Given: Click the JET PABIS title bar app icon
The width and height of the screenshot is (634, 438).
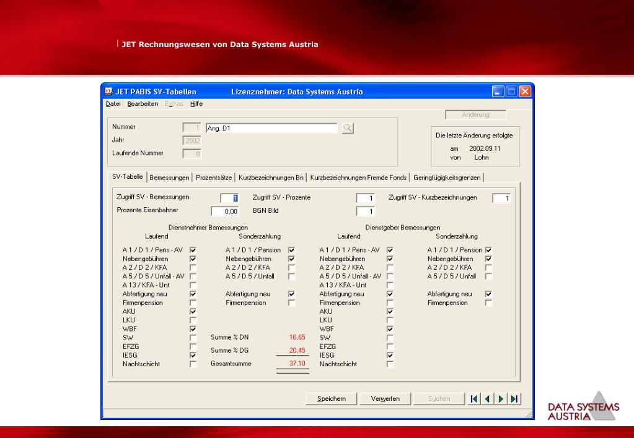Looking at the screenshot, I should tap(108, 91).
